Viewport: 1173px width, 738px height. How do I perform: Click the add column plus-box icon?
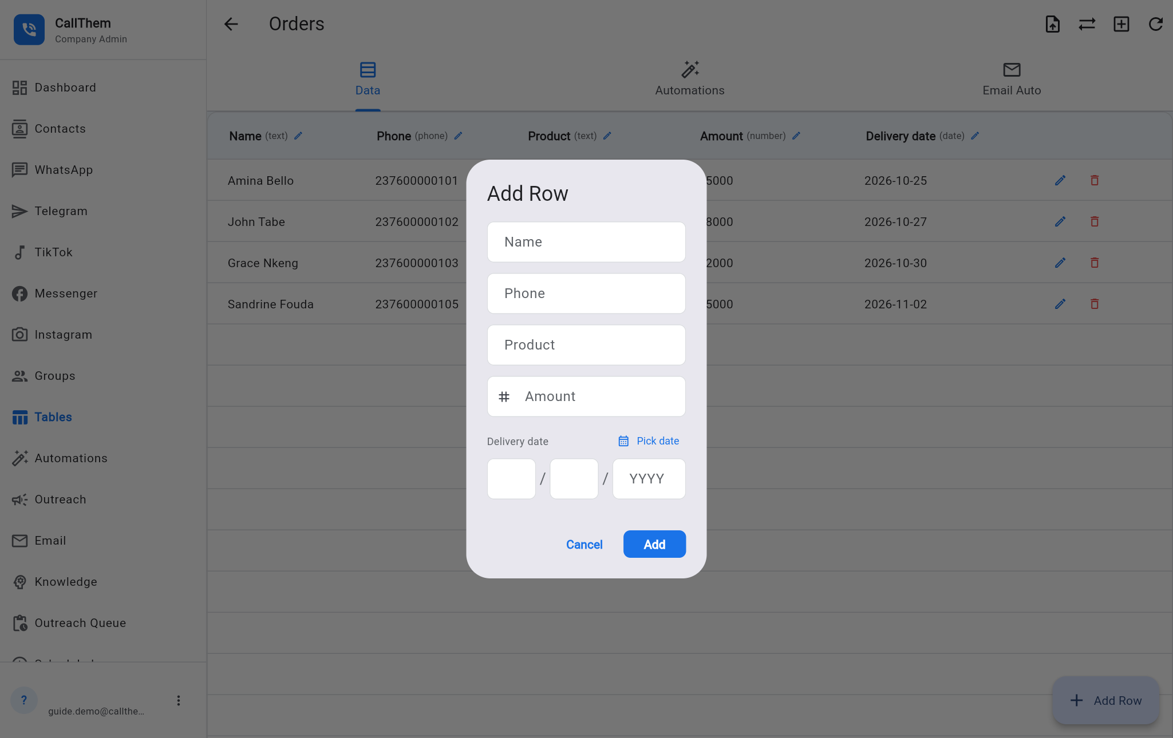(1121, 24)
